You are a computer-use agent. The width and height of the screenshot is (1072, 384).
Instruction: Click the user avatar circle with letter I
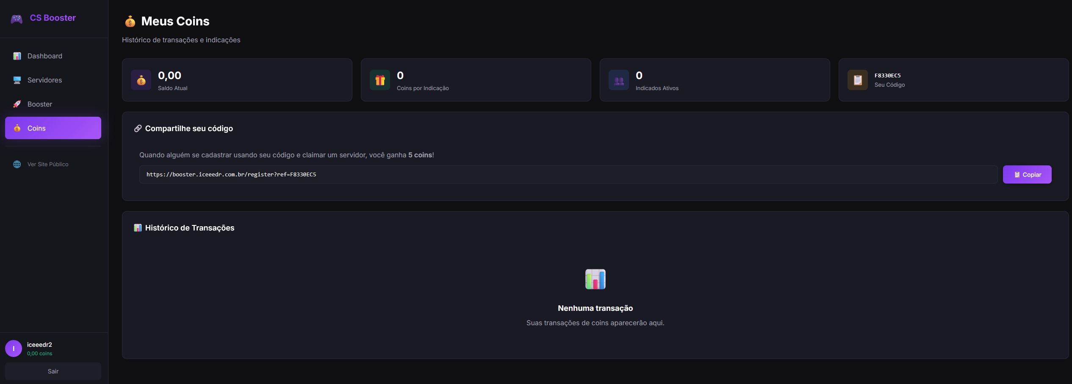(14, 348)
